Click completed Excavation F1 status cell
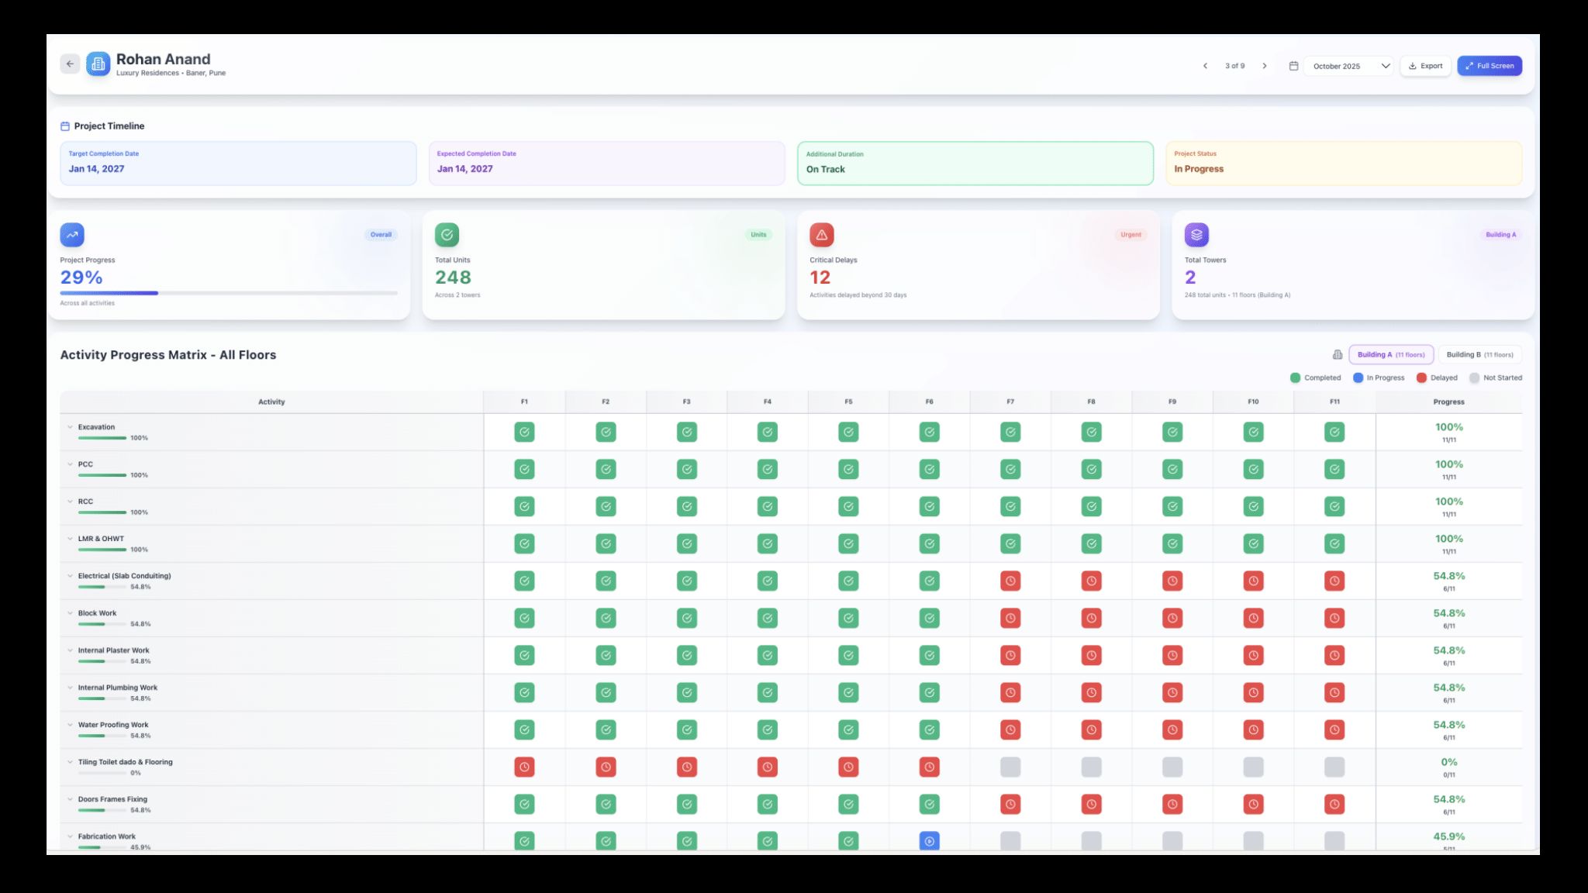This screenshot has height=893, width=1588. [524, 432]
